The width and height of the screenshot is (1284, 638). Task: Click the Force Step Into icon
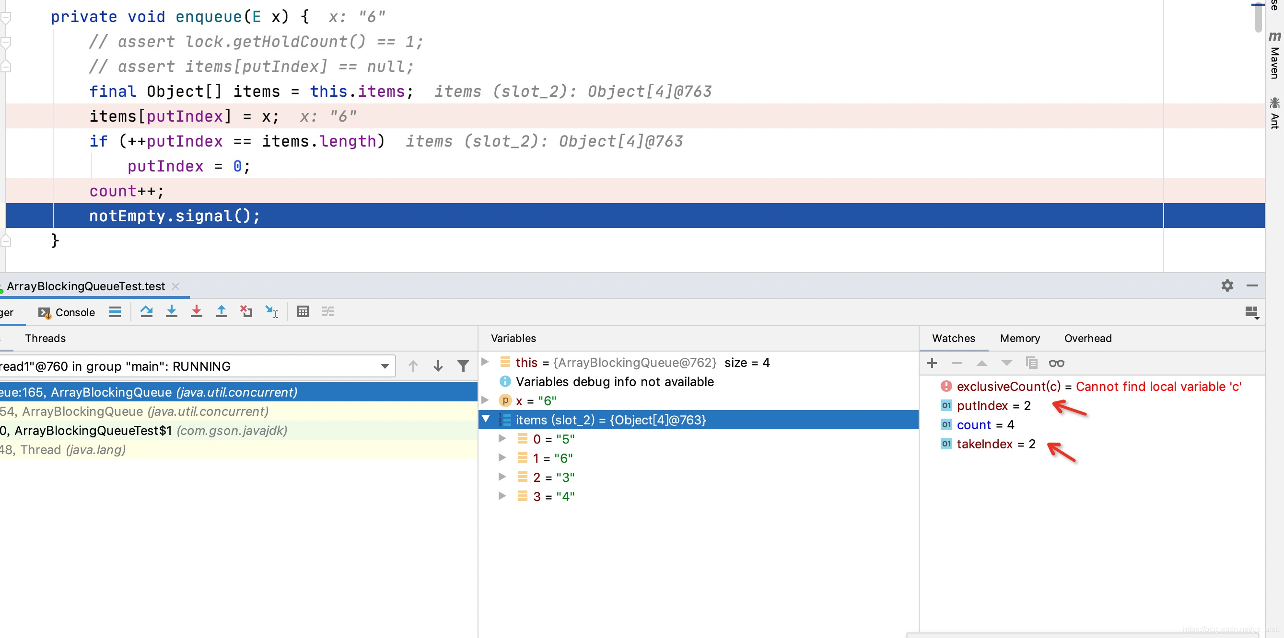point(197,312)
